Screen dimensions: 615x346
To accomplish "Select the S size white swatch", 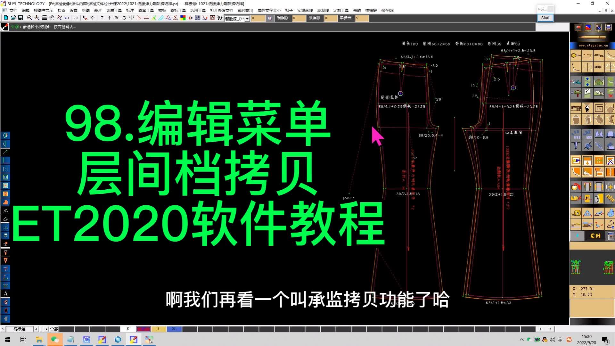I will 128,329.
